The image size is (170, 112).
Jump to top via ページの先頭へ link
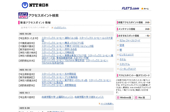[107, 104]
